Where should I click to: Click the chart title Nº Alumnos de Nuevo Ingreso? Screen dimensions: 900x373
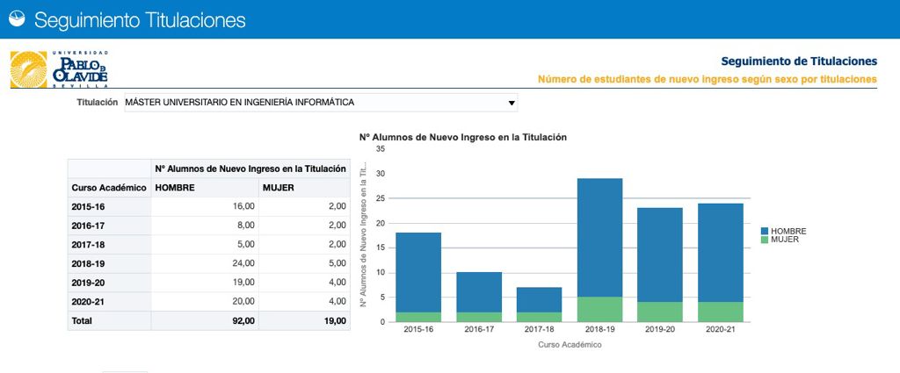coord(462,138)
